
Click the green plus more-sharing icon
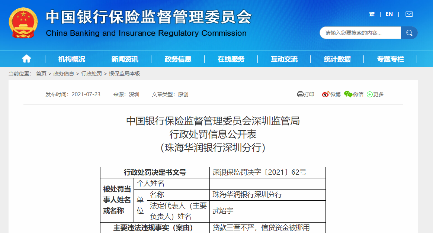369,95
